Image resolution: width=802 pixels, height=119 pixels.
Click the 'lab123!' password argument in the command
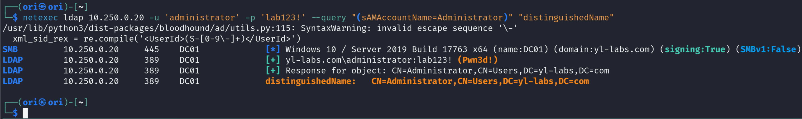[x=283, y=17]
